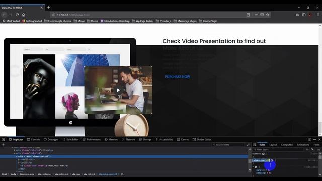Switch to the Console tab
322x181 pixels.
coord(33,140)
